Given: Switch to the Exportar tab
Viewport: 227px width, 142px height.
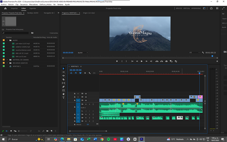Looking at the screenshot, I should pyautogui.click(x=33, y=8).
